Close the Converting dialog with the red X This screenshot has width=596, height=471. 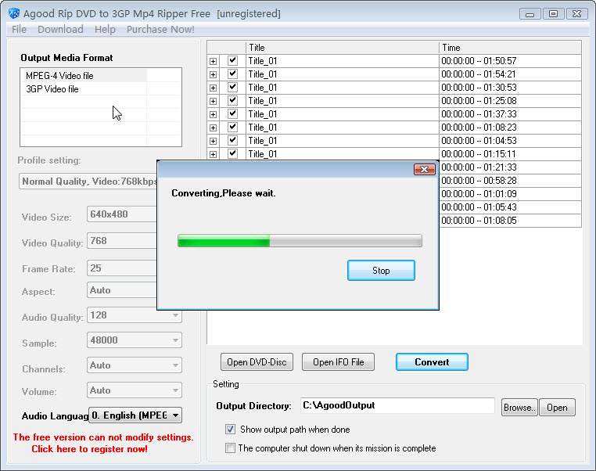pyautogui.click(x=424, y=169)
